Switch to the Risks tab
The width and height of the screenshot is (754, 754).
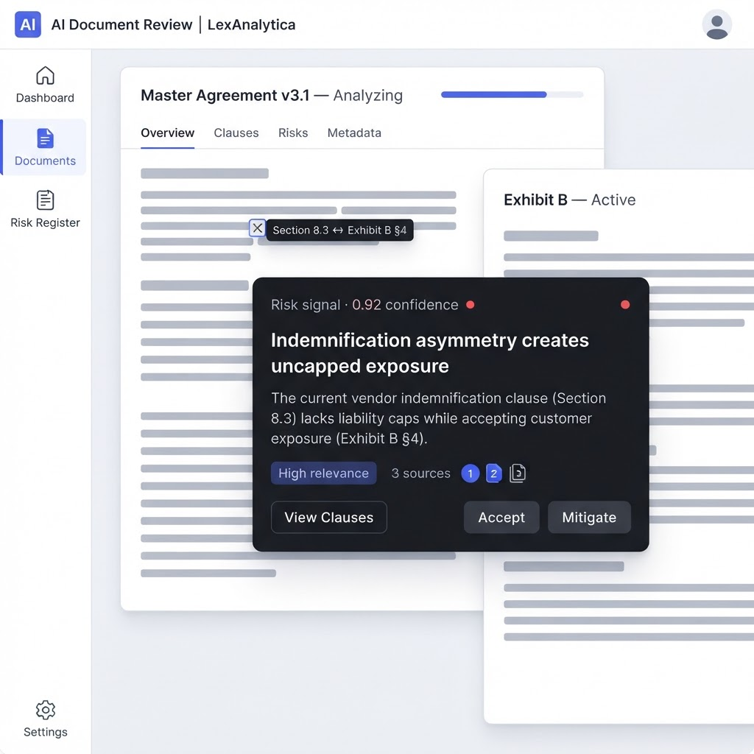pos(293,133)
